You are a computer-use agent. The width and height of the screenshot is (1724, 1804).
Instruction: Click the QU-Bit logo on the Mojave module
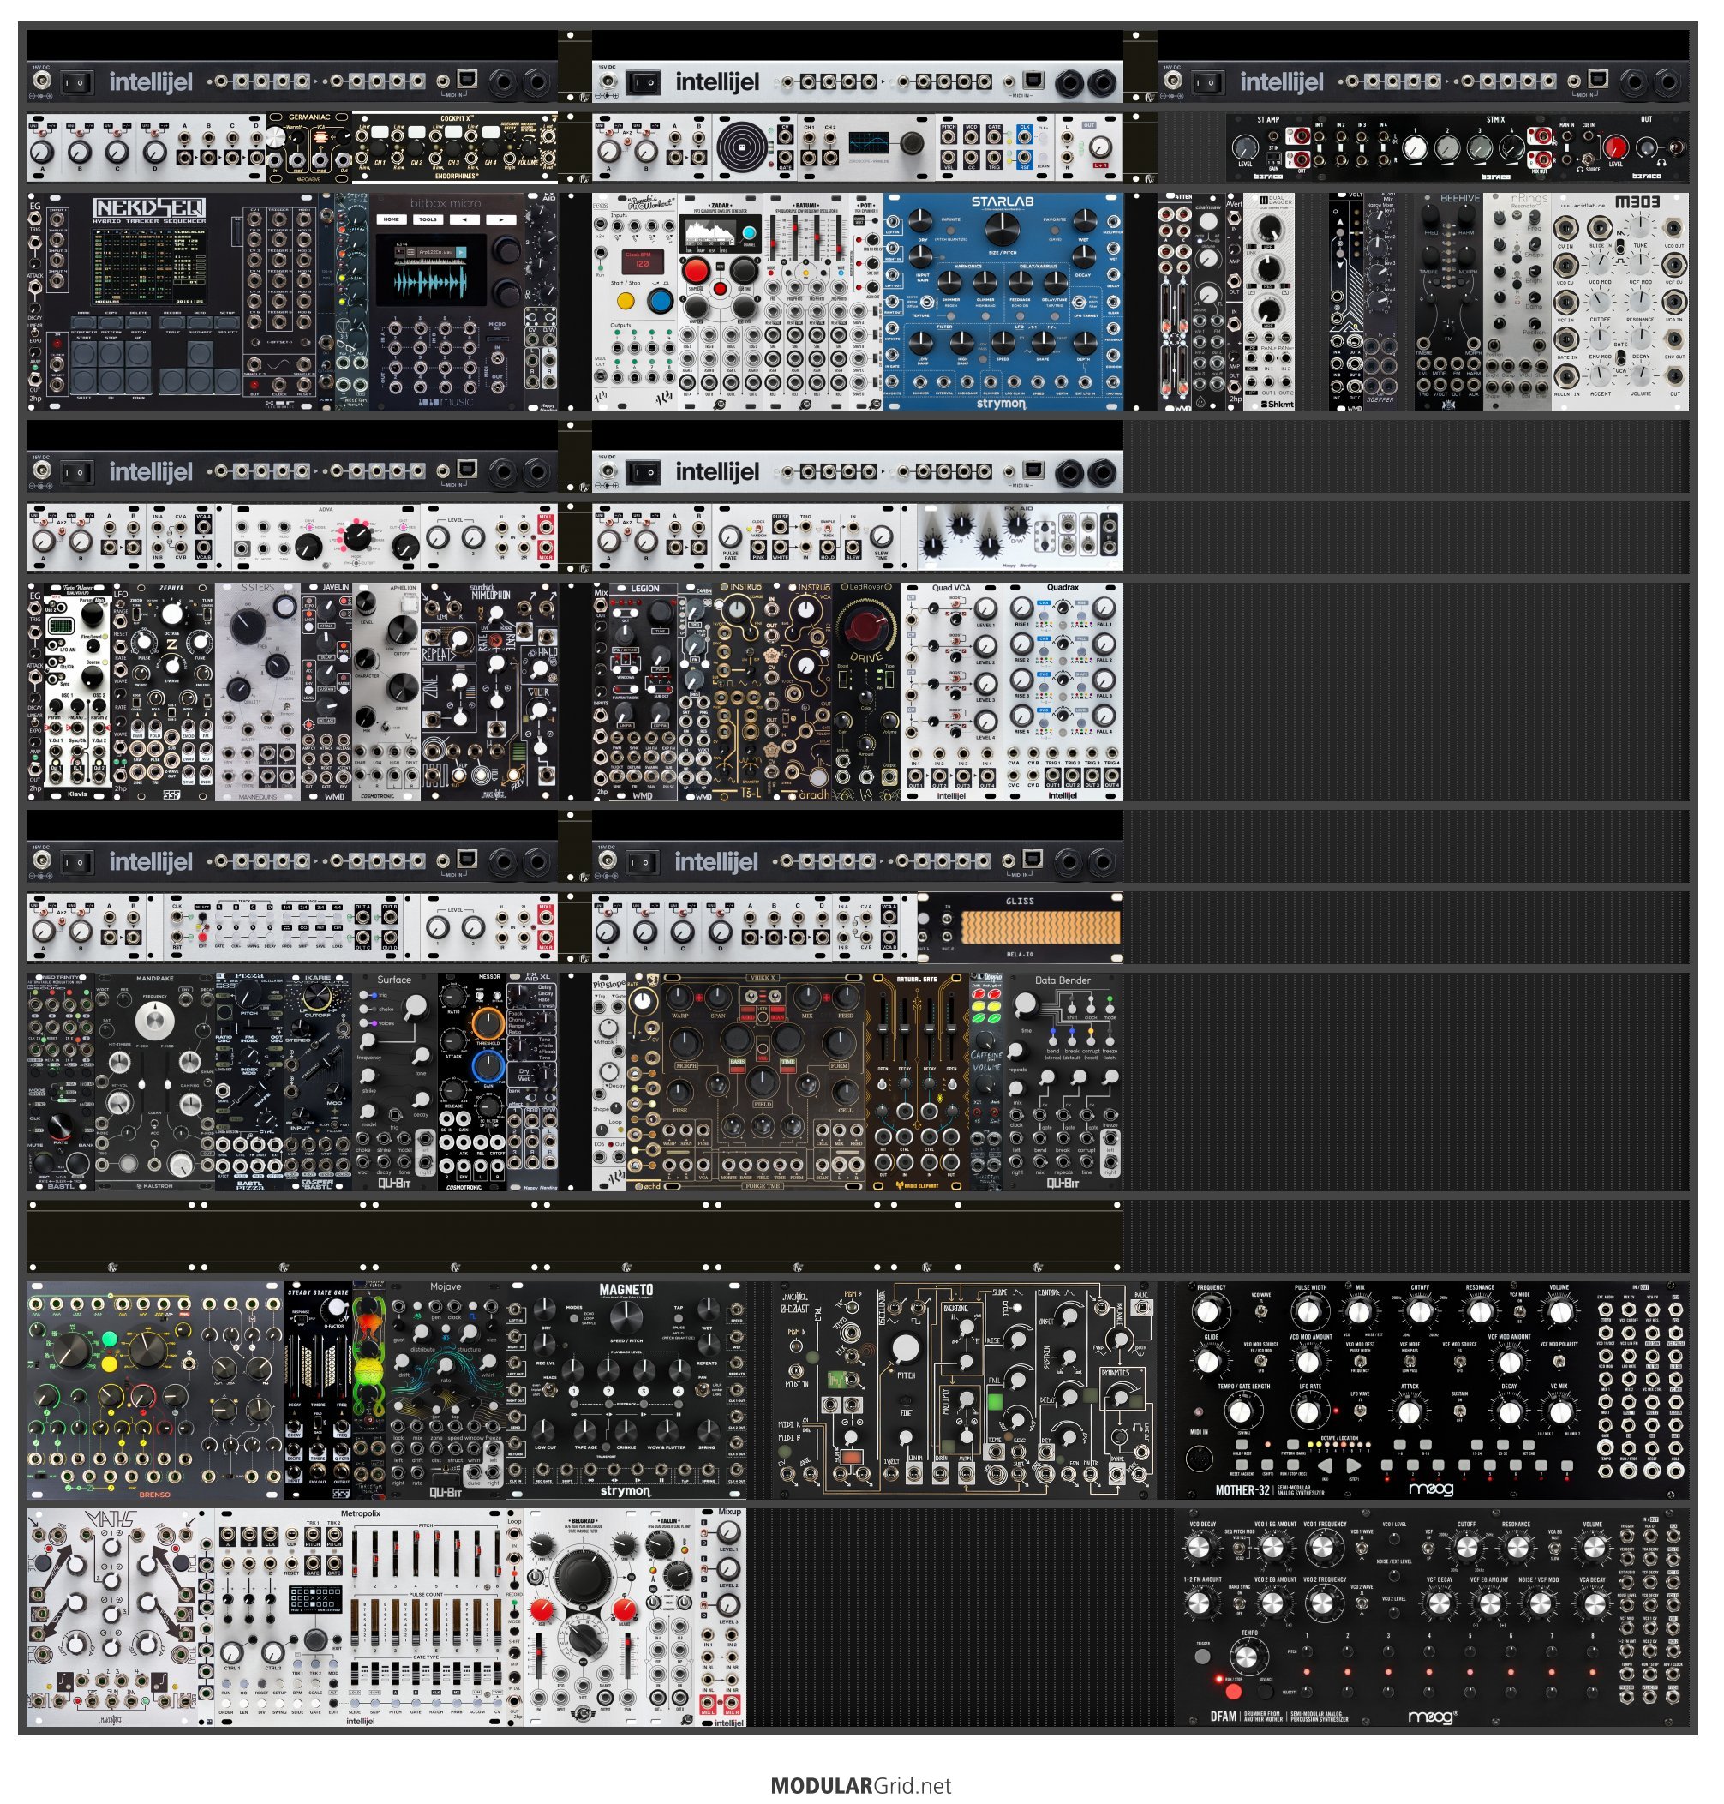point(446,1491)
